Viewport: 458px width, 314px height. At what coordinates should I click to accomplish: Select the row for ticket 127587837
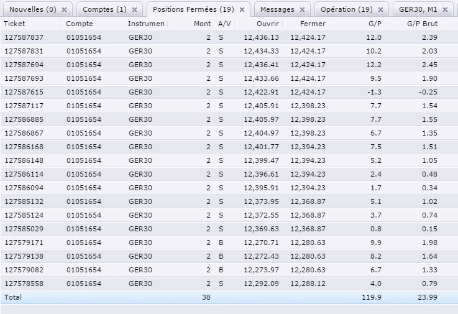click(x=24, y=37)
